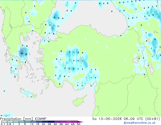Select the 20–25 mm legend swatch
The height and width of the screenshot is (125, 161).
[45, 122]
